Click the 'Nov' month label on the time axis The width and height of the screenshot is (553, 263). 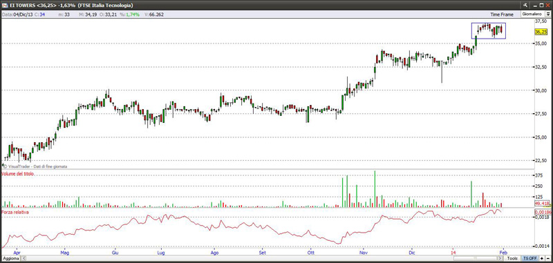364,253
